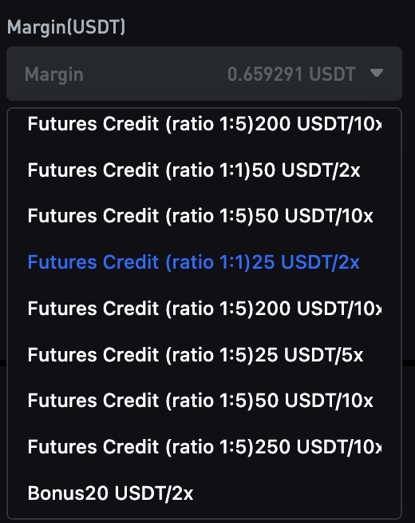
Task: Select the 200 USDT/10x option under the blue entry
Action: click(204, 308)
